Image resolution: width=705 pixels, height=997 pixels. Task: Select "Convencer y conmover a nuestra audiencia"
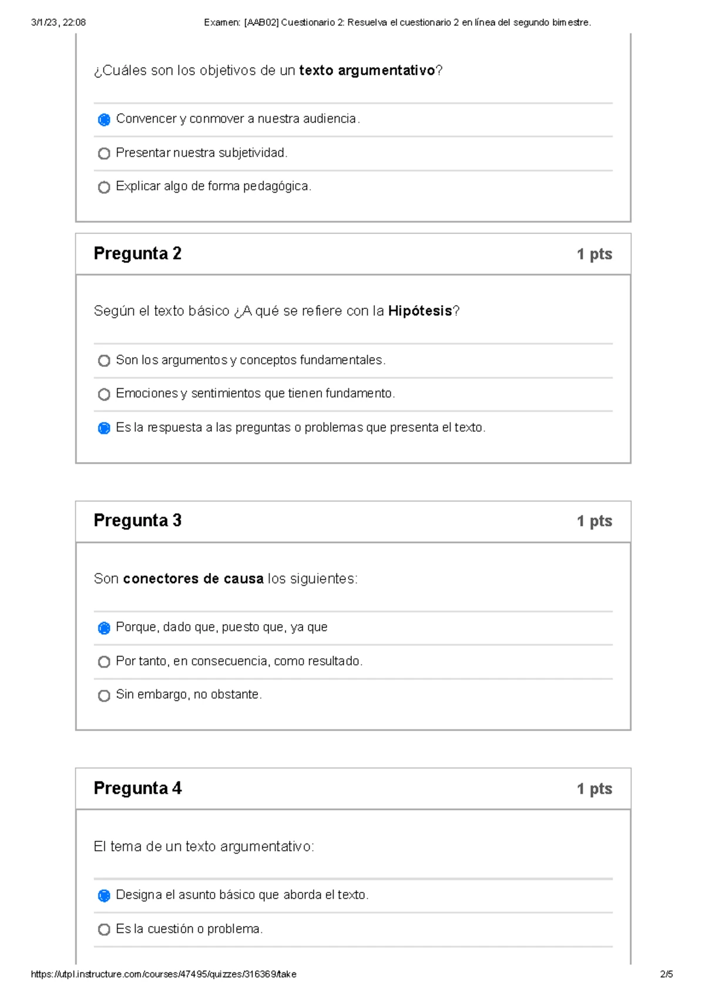pos(103,119)
